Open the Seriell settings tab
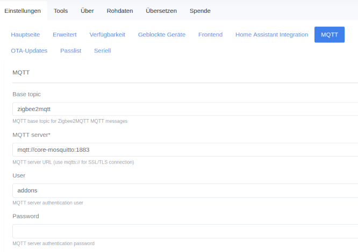This screenshot has height=252, width=358. pos(103,51)
